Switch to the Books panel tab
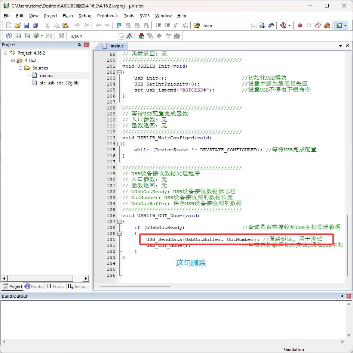 click(34, 287)
